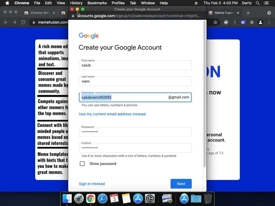
Task: Open the Profiles menu
Action: tap(118, 3)
